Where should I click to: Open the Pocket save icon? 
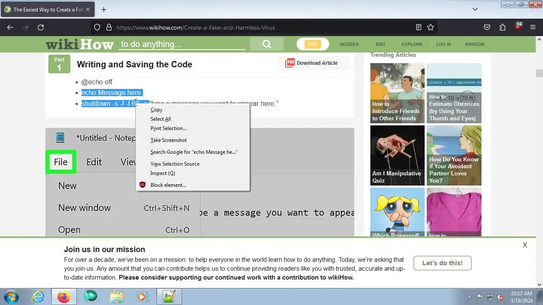[x=487, y=28]
